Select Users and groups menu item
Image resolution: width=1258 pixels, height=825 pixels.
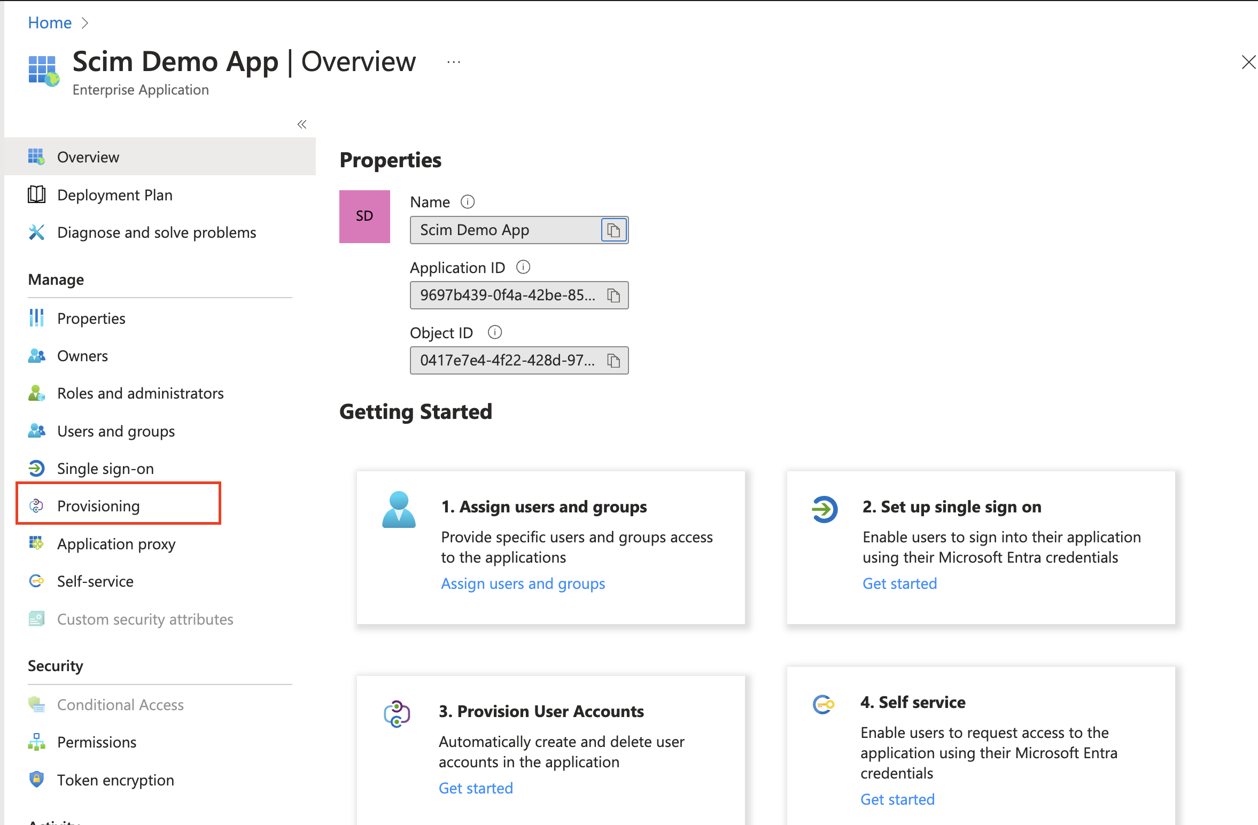pos(116,431)
